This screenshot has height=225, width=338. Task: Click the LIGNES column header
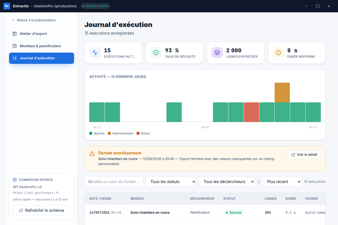271,199
